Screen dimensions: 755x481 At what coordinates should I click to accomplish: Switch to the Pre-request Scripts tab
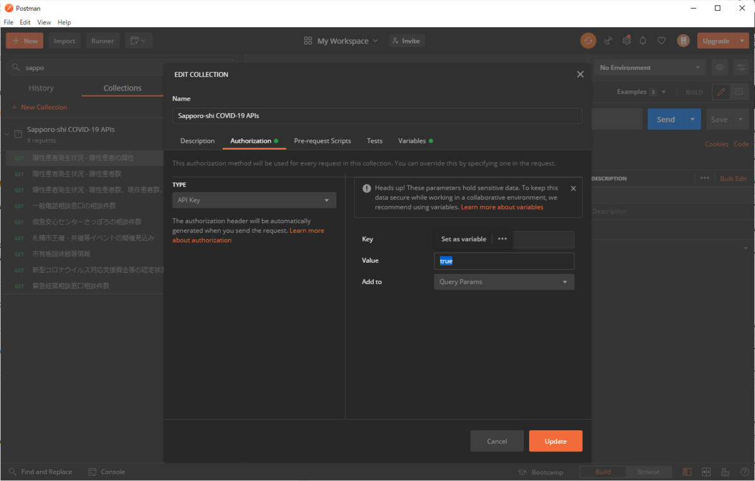(323, 141)
